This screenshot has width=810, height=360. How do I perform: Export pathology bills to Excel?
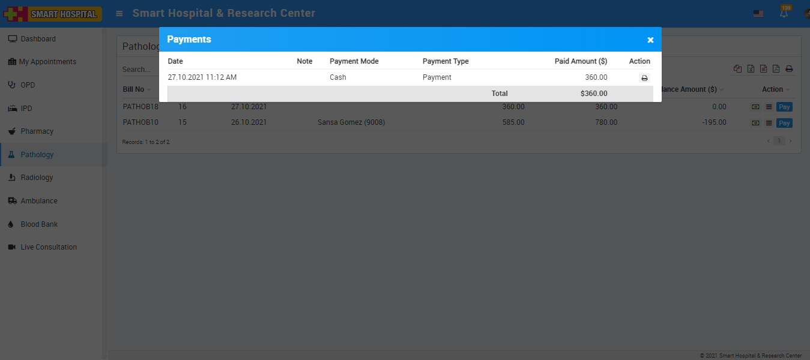751,69
